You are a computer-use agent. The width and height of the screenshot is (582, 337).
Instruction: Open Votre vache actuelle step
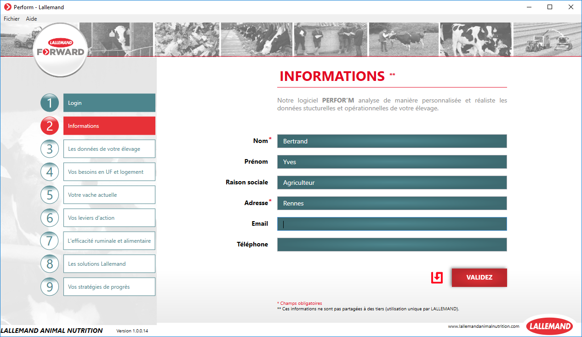tap(109, 195)
